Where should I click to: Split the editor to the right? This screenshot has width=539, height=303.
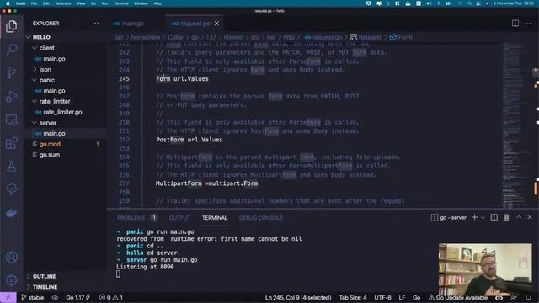[515, 24]
